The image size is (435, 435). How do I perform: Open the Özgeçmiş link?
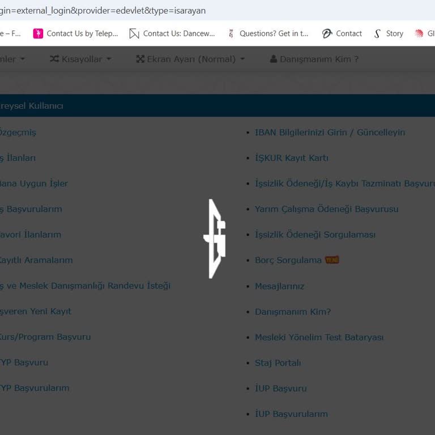coord(18,133)
